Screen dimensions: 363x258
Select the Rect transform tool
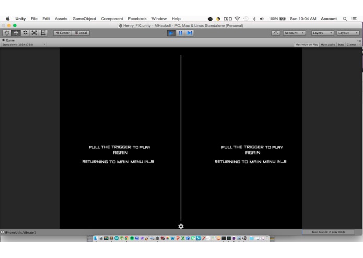coord(43,33)
